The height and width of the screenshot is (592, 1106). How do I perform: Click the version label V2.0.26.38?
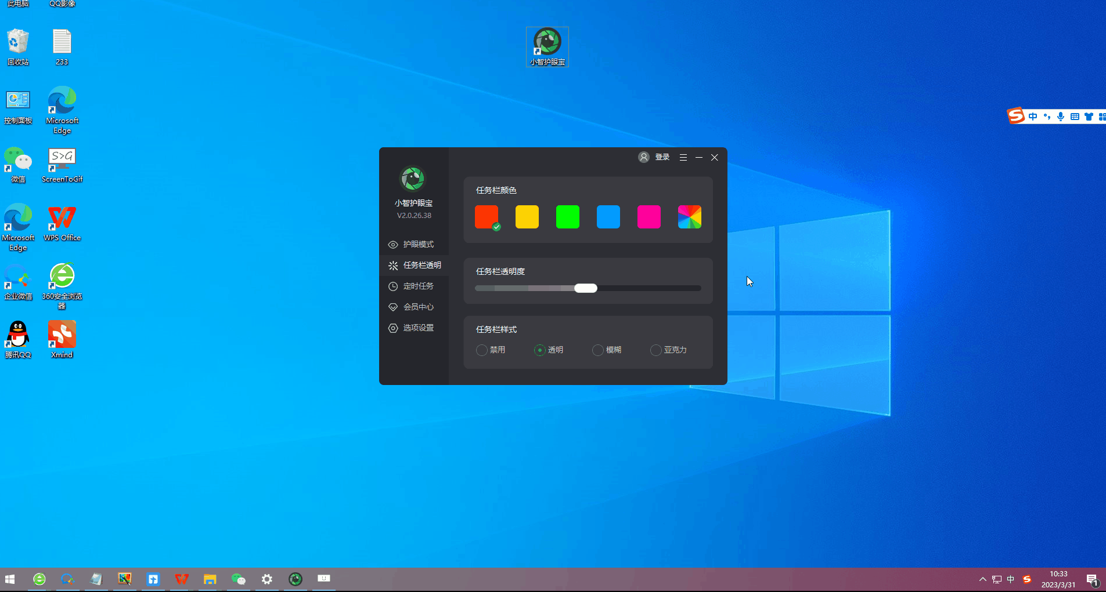coord(413,215)
